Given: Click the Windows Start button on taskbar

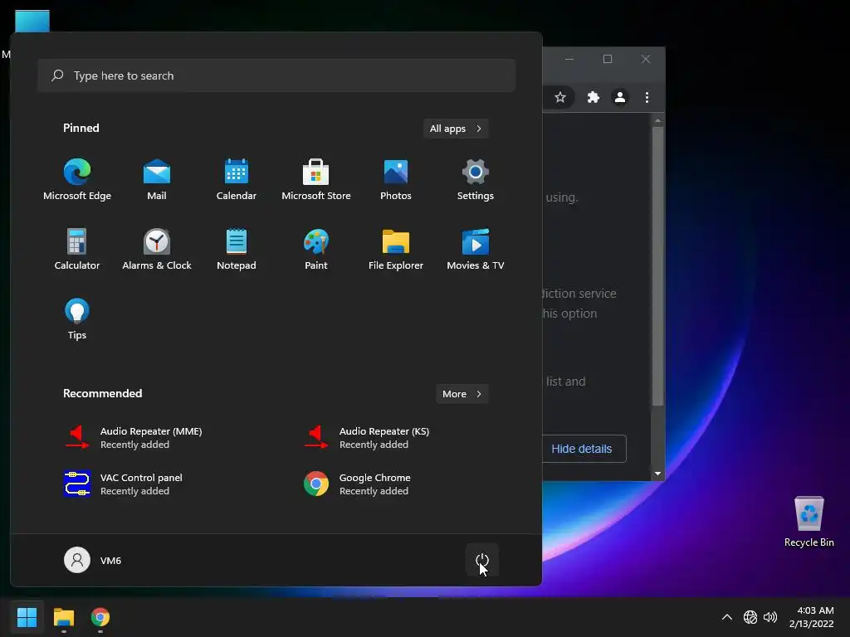Looking at the screenshot, I should [x=27, y=617].
